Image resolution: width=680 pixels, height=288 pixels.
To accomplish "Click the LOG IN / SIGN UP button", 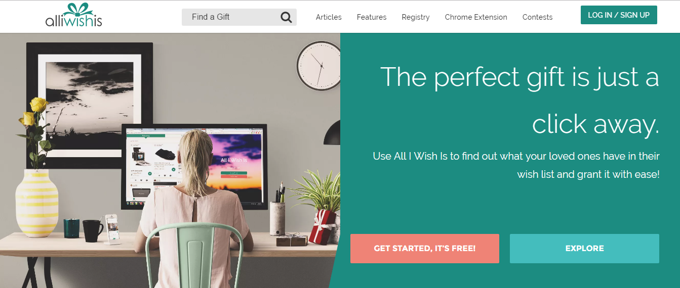I will click(619, 15).
